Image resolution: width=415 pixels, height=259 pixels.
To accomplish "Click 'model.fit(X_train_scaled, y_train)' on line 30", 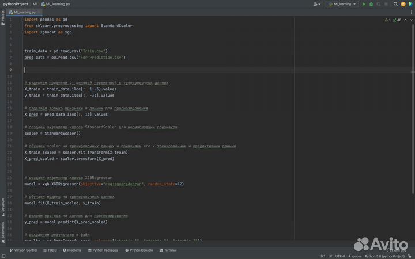I will pos(62,203).
